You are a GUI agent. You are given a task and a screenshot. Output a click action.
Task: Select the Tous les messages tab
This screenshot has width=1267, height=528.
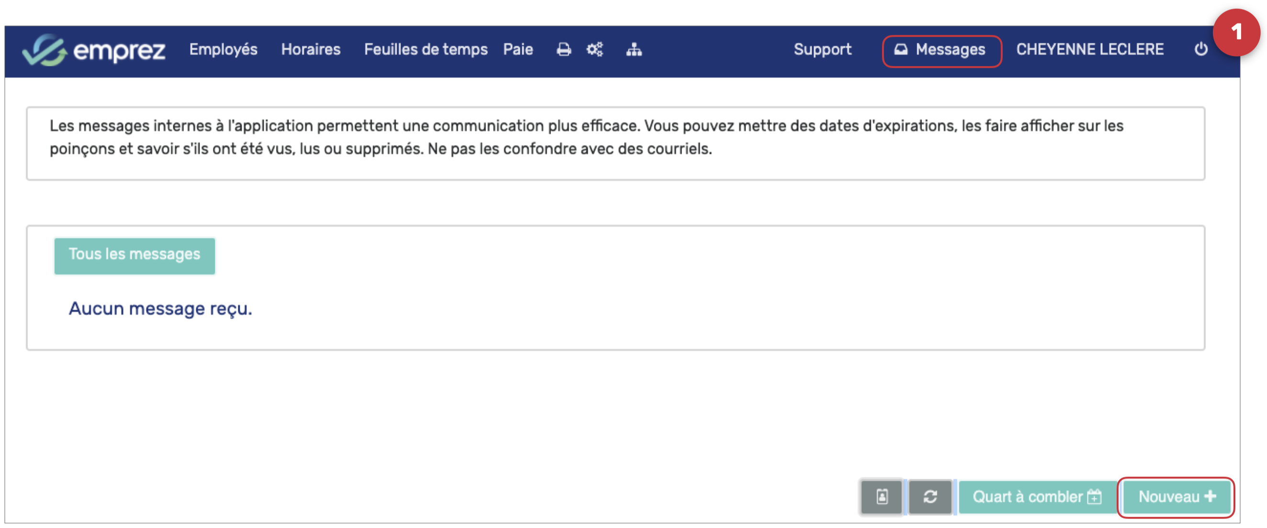coord(134,254)
